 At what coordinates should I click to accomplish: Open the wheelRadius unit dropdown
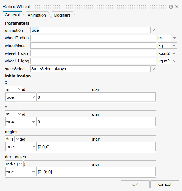tap(174, 38)
